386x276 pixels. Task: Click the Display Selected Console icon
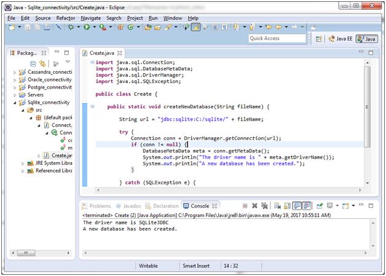330,205
